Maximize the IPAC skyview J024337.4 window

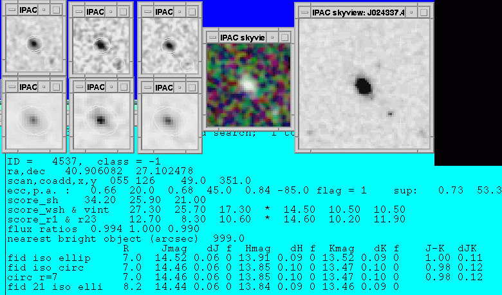click(423, 13)
